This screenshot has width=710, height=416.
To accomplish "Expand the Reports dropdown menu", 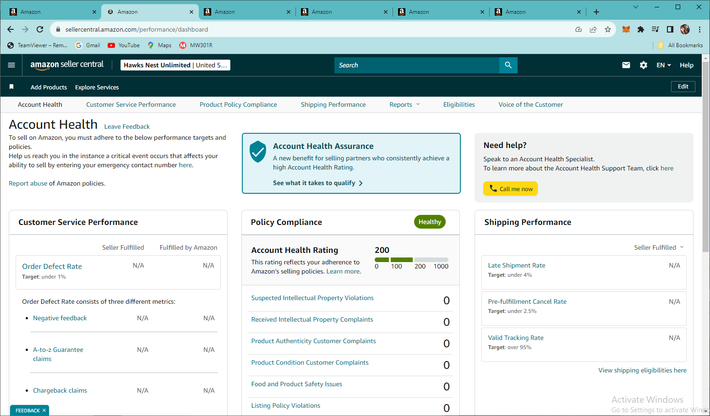I will click(x=404, y=104).
